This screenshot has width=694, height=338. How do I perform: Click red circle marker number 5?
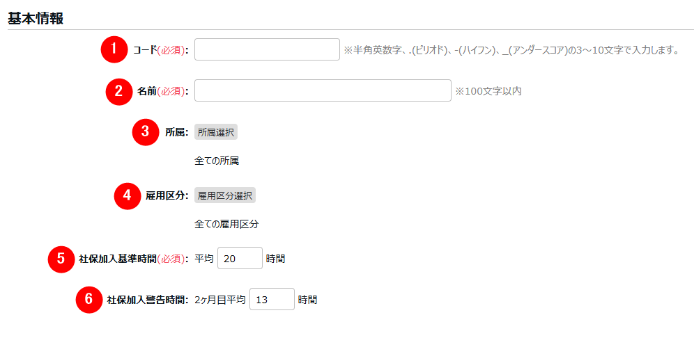61,259
